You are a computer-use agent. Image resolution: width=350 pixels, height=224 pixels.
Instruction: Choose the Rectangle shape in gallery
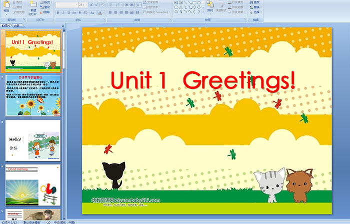(x=194, y=2)
